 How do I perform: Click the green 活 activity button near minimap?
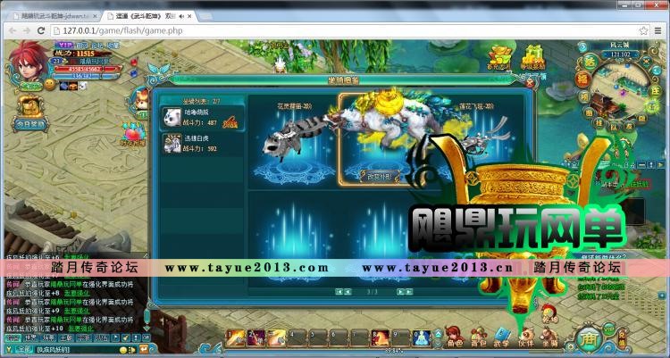coord(590,62)
